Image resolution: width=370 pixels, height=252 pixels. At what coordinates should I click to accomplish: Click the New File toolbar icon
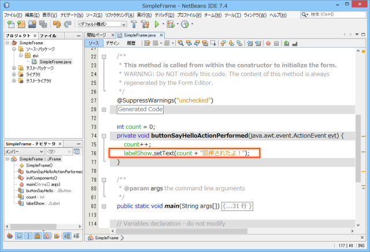coord(11,24)
